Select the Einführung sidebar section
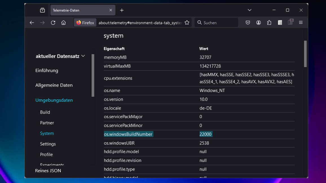This screenshot has width=326, height=183. pos(47,71)
